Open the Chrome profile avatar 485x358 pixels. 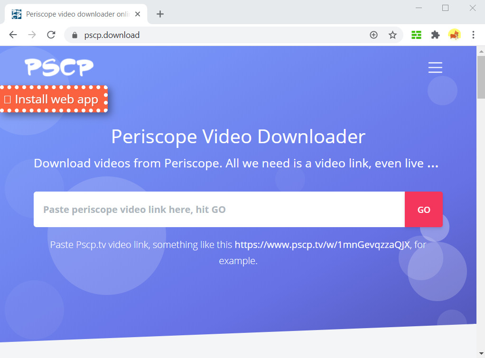click(454, 35)
